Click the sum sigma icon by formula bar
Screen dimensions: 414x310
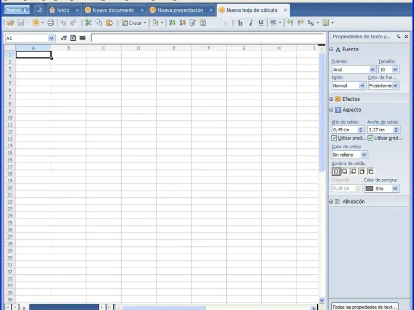tap(73, 38)
